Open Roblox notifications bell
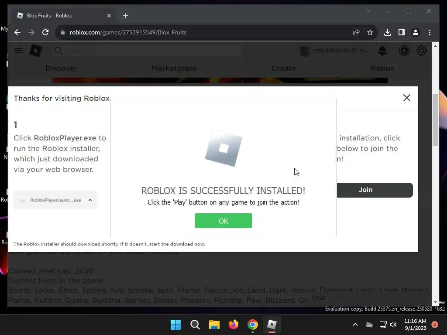This screenshot has width=447, height=335. [x=382, y=51]
